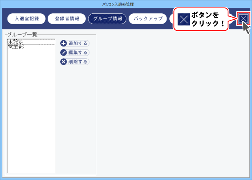Close the app with the X button
The width and height of the screenshot is (252, 180).
pos(243,19)
